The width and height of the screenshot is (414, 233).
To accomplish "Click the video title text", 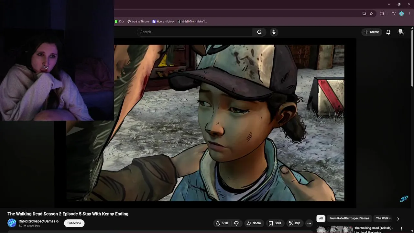I will pos(68,214).
